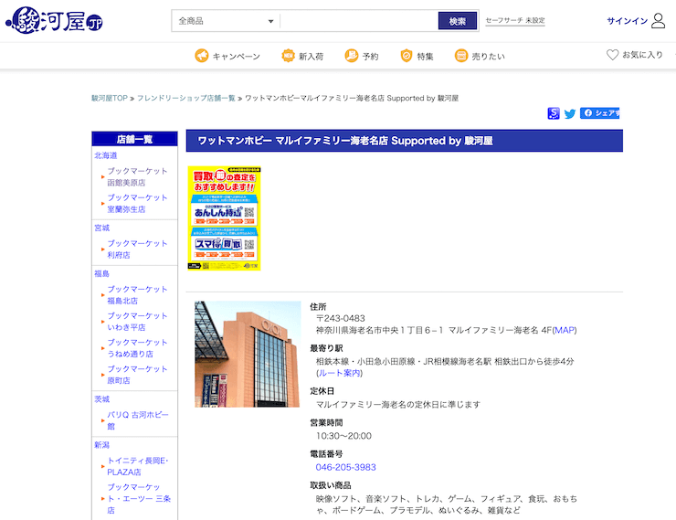Open ブックマーケット 室蘭弥生店
This screenshot has height=520, width=676.
coord(137,203)
